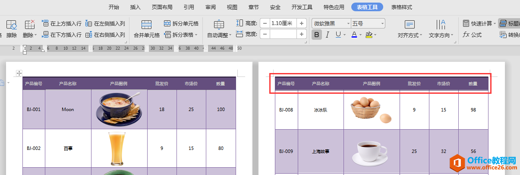Click the font color A button

point(354,35)
